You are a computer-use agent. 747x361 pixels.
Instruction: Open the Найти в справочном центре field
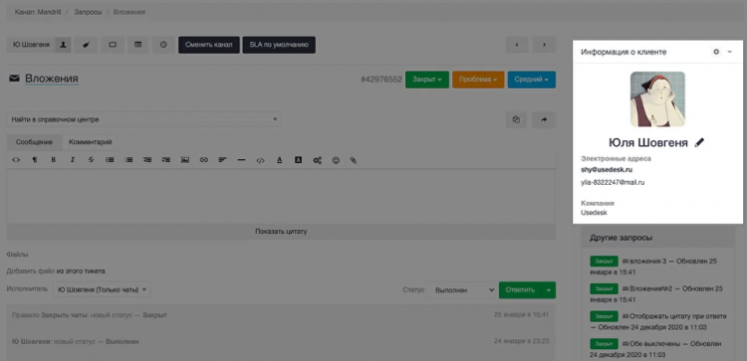tap(143, 120)
